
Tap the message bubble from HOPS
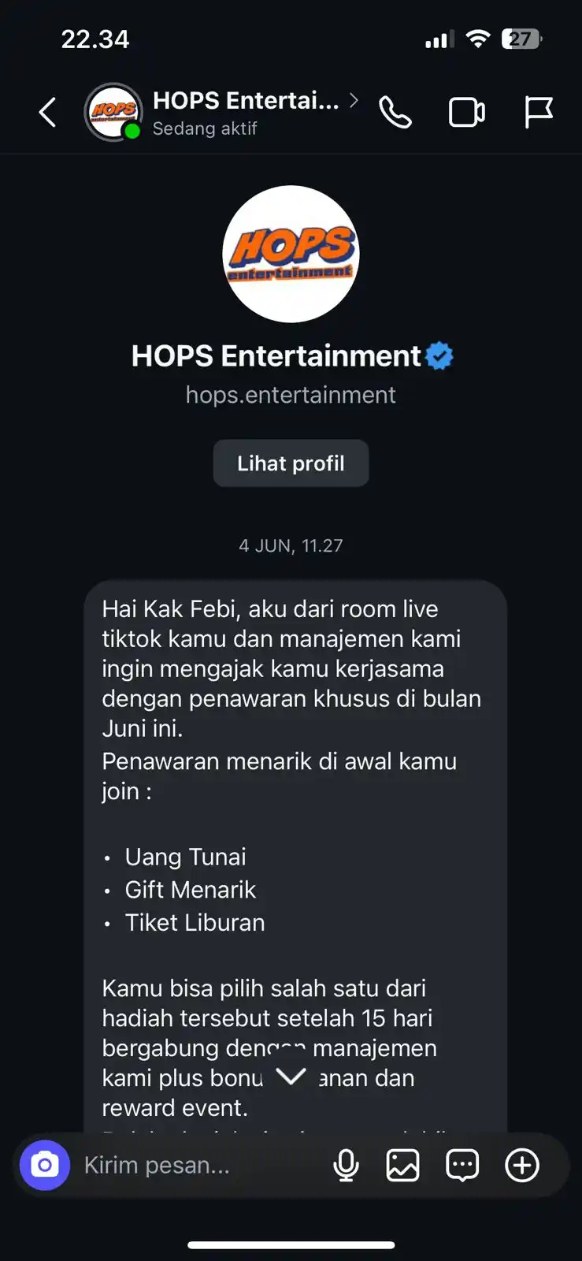point(295,857)
